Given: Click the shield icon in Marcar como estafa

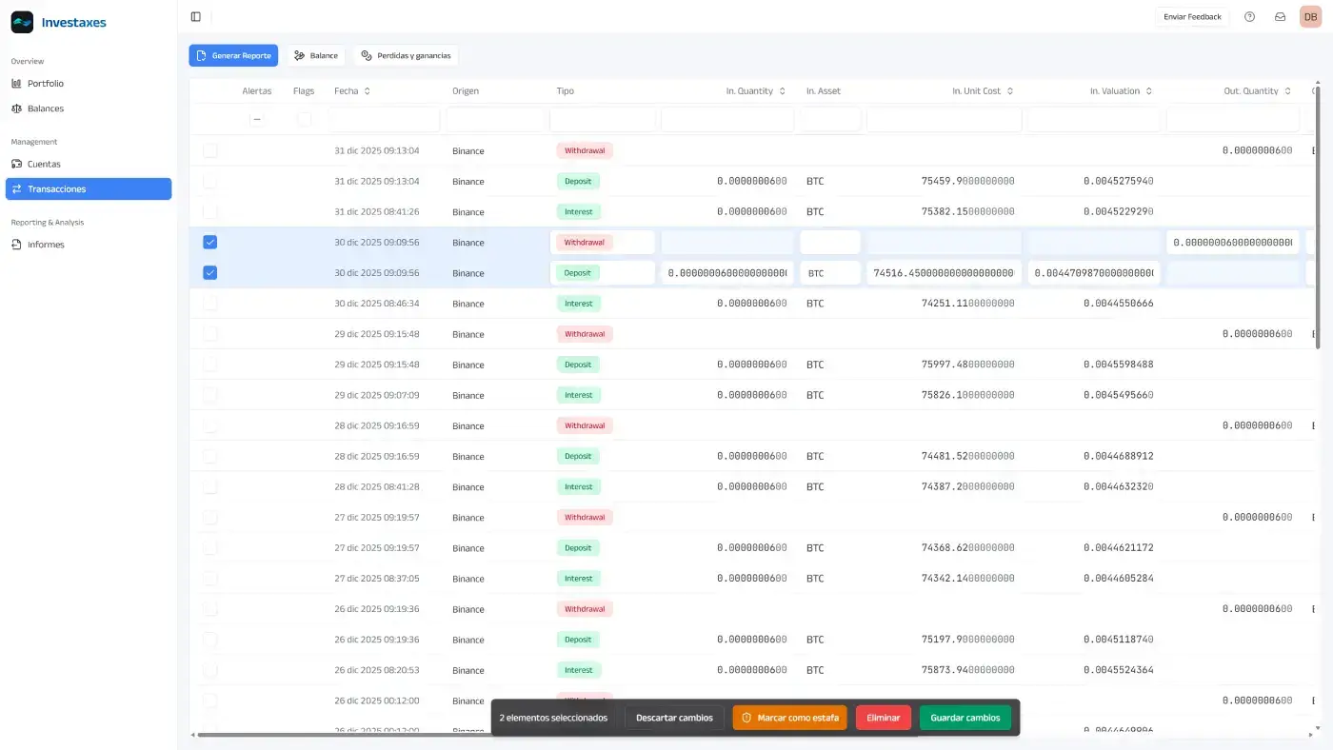Looking at the screenshot, I should tap(747, 718).
